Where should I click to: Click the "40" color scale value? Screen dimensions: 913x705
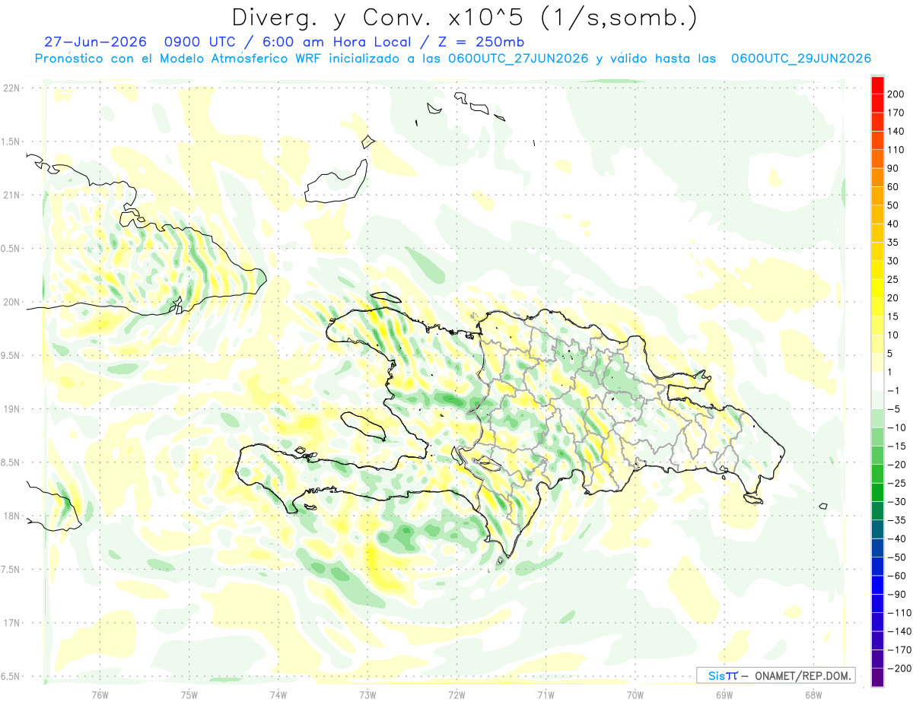point(892,224)
